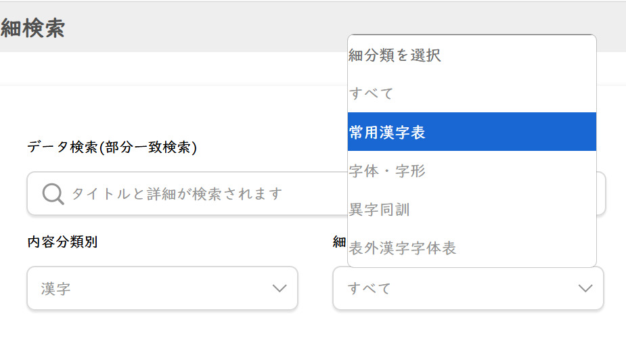Focus the タイトルと詳細が検索されます search field
The width and height of the screenshot is (626, 341).
(x=187, y=194)
